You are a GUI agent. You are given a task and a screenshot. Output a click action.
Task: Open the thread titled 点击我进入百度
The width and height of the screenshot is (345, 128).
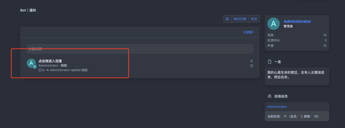coord(50,61)
